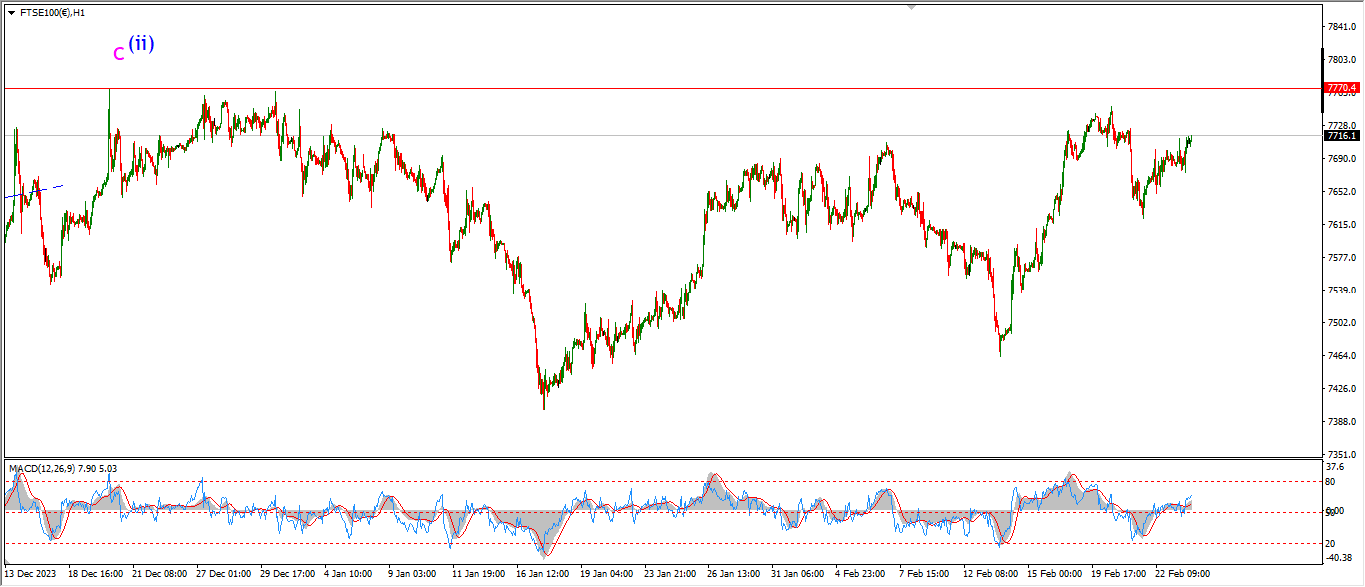Screen dimensions: 1365x587
Task: Click the 7841.0 price scale label
Action: [1340, 26]
